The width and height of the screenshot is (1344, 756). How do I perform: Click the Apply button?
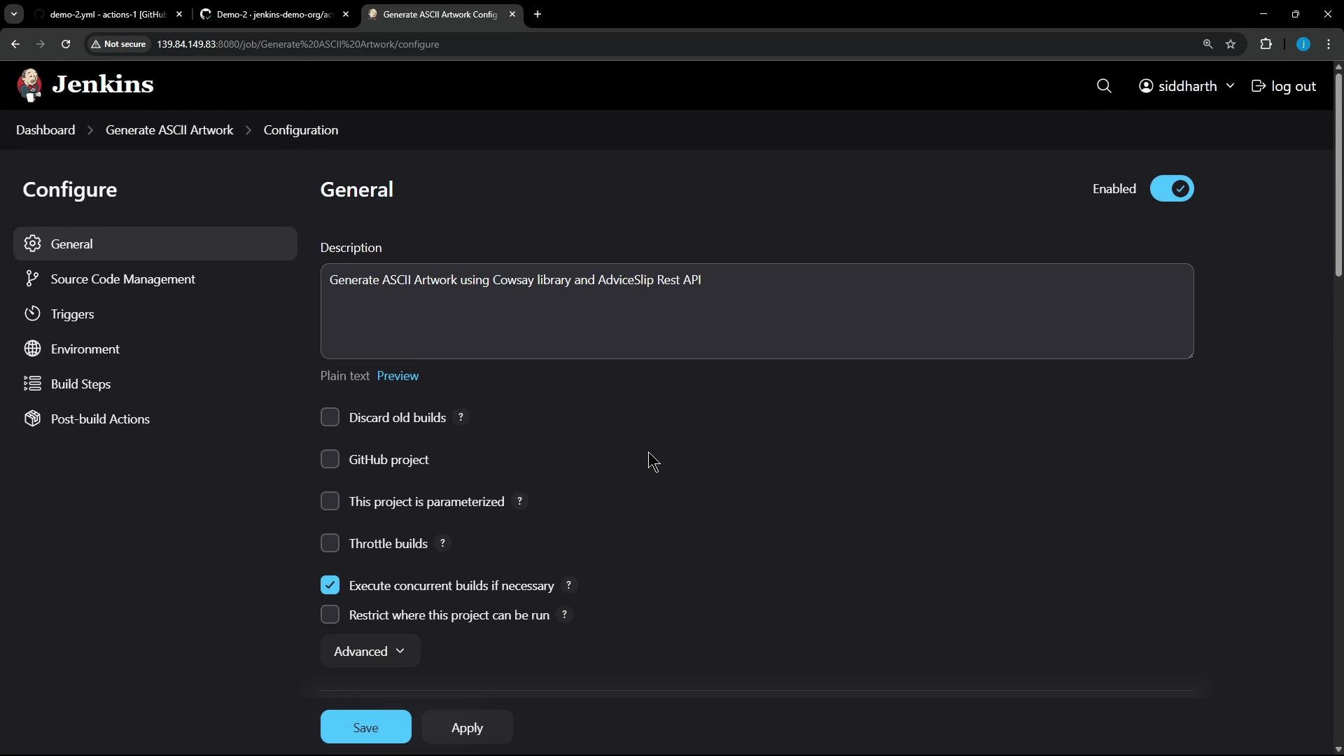click(468, 727)
